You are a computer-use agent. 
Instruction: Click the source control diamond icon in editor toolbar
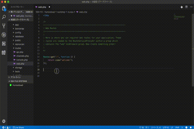coord(182,7)
